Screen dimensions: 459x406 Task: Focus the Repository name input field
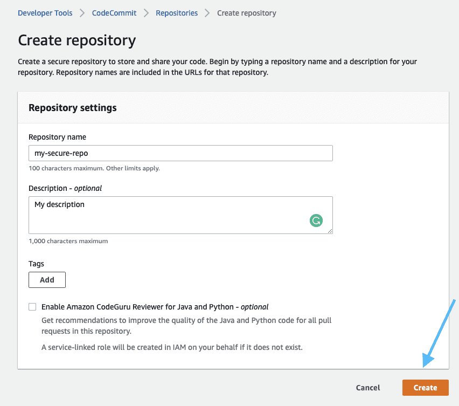(180, 153)
